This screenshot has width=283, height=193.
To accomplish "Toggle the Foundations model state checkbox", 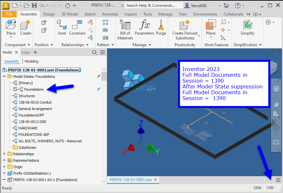I will [15, 89].
